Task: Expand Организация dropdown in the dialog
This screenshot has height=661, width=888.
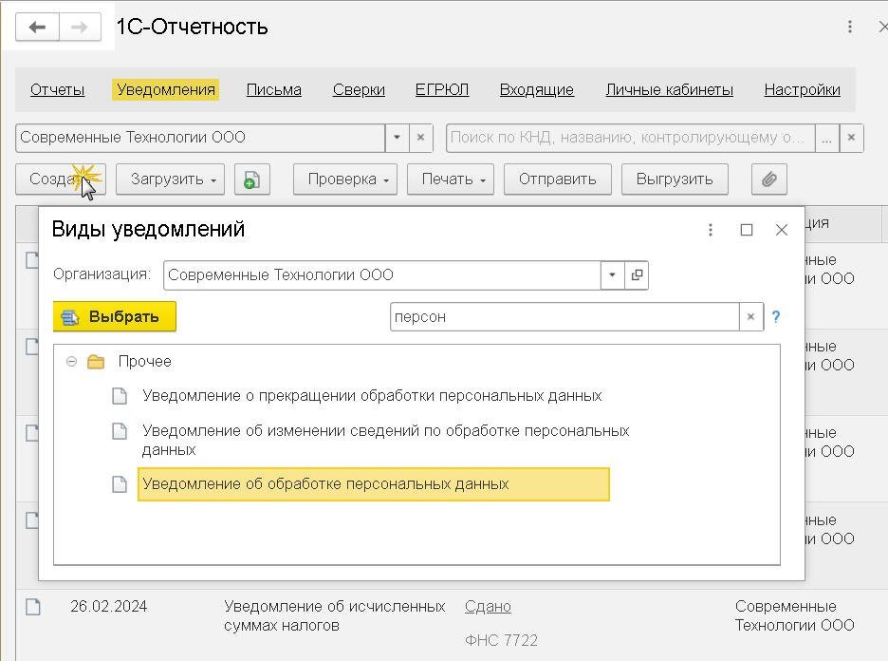Action: (612, 275)
